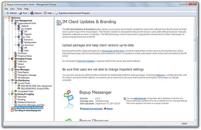Click the News Messages icon

pos(12,70)
